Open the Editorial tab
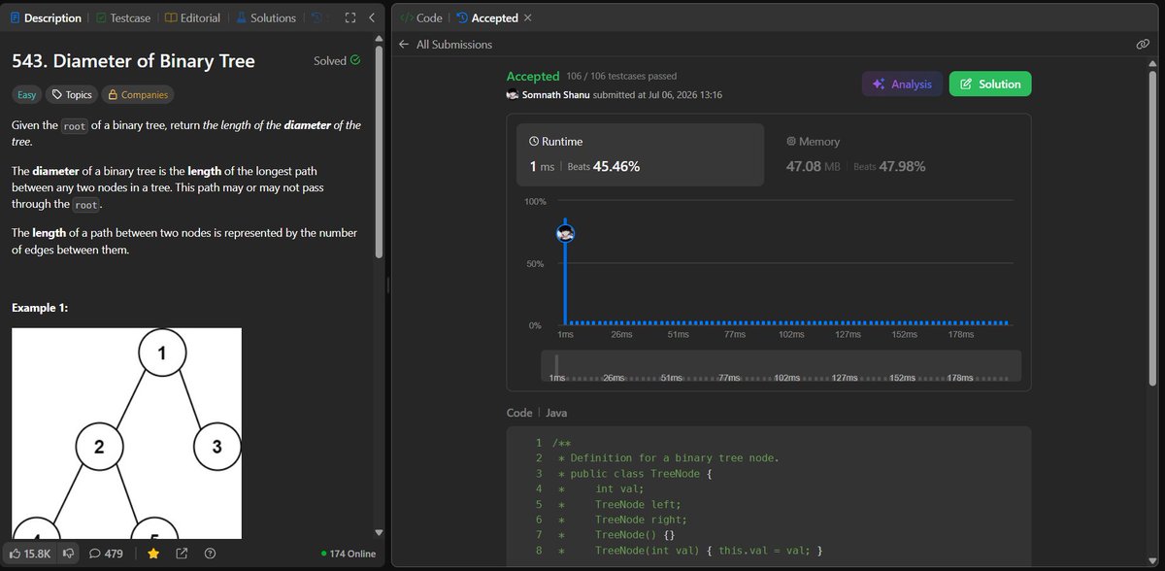This screenshot has width=1165, height=571. pos(191,17)
